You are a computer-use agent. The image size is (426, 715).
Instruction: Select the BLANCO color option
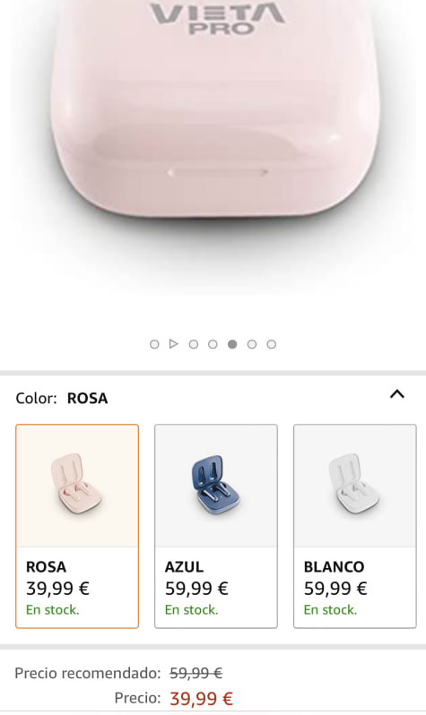tap(355, 526)
